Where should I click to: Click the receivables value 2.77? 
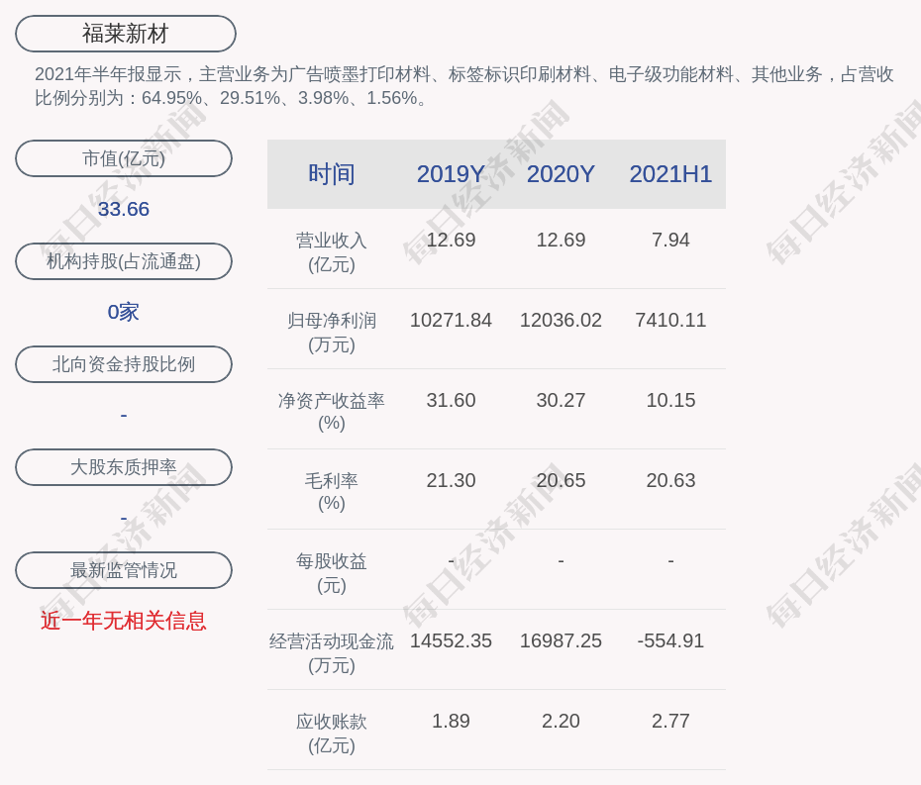[x=670, y=721]
